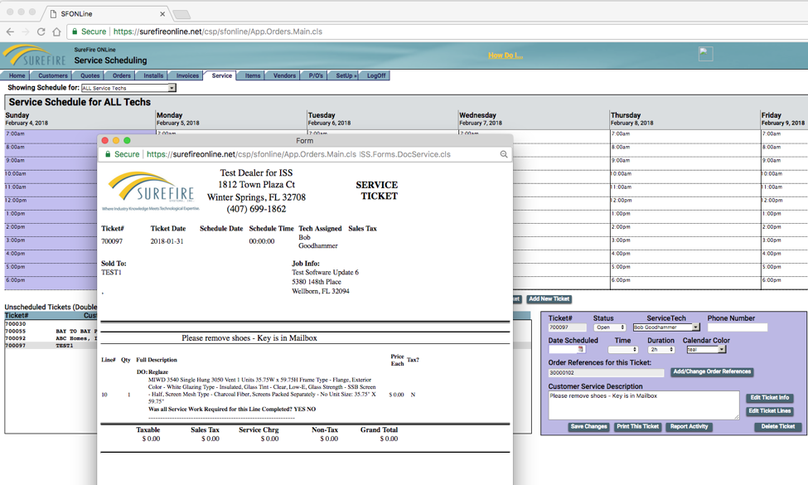The image size is (808, 485).
Task: Go back using the browser back arrow
Action: pyautogui.click(x=10, y=32)
